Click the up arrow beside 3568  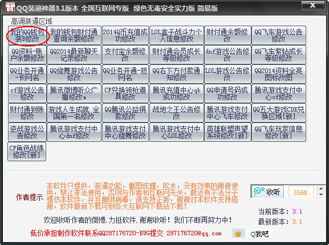[321, 189]
